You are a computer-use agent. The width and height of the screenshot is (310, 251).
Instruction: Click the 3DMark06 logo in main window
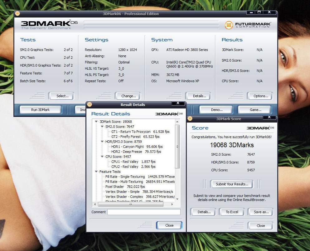(x=49, y=24)
